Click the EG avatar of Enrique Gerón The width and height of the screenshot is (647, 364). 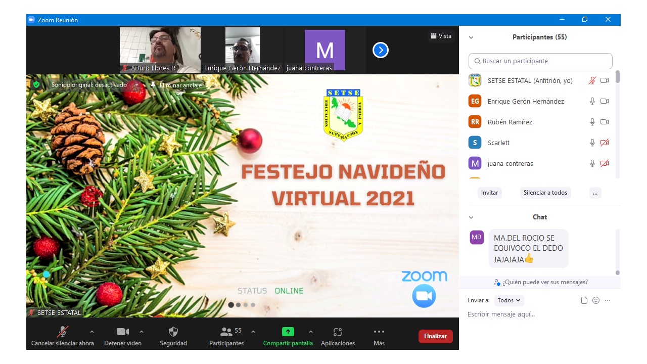click(475, 101)
